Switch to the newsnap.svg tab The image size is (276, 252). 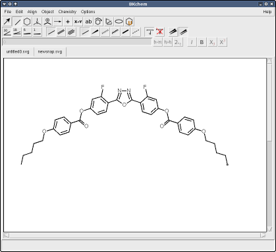tap(50, 52)
